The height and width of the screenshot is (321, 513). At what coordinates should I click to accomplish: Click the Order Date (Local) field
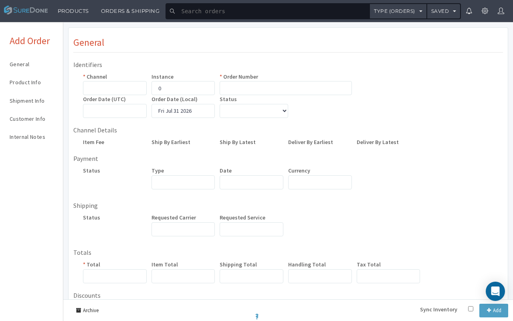(183, 111)
